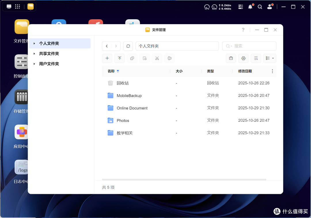Click the 教学相关 folder icon
The width and height of the screenshot is (311, 218).
[111, 133]
